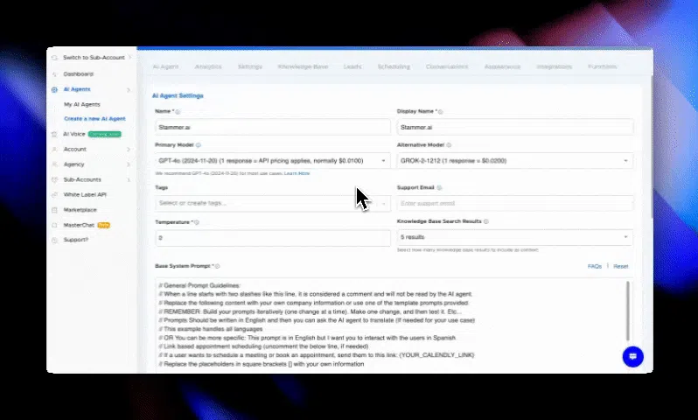
Task: Click the Dashboard sidebar icon
Action: click(x=54, y=73)
